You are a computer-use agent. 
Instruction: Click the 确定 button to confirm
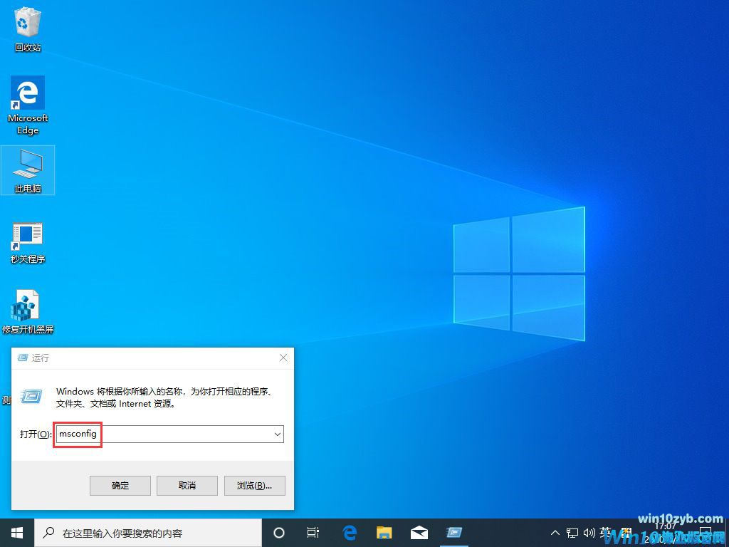tap(120, 485)
